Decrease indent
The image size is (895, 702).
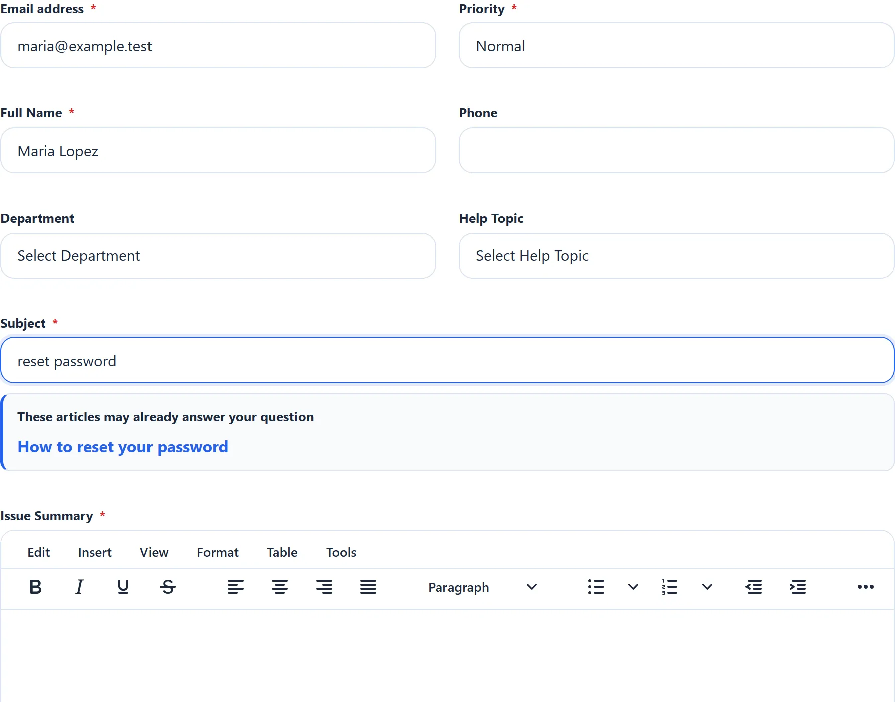click(x=754, y=587)
